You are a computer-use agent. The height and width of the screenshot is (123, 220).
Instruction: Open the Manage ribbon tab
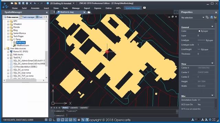click(x=76, y=8)
